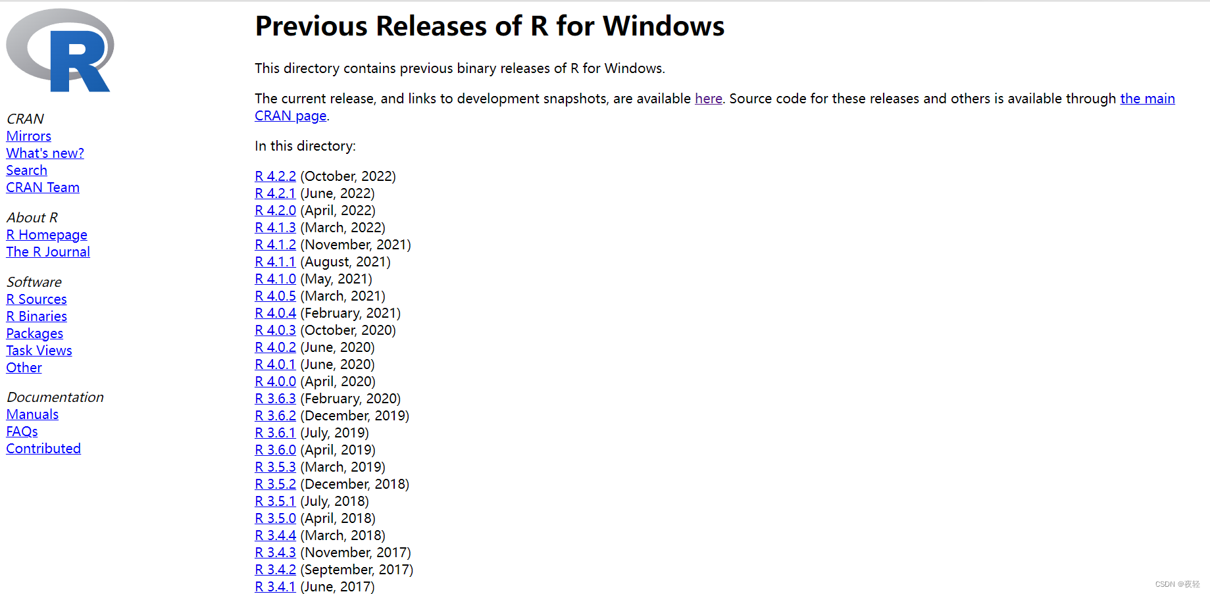Image resolution: width=1210 pixels, height=594 pixels.
Task: Open The R Journal link
Action: [48, 252]
